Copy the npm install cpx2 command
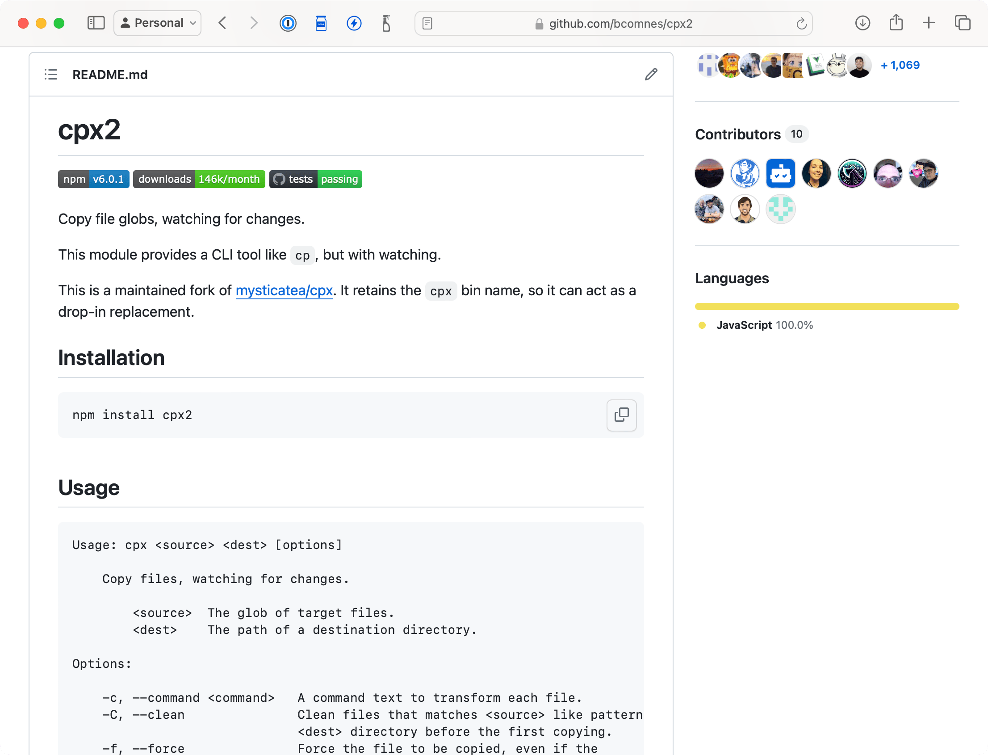Viewport: 988px width, 755px height. pos(622,415)
